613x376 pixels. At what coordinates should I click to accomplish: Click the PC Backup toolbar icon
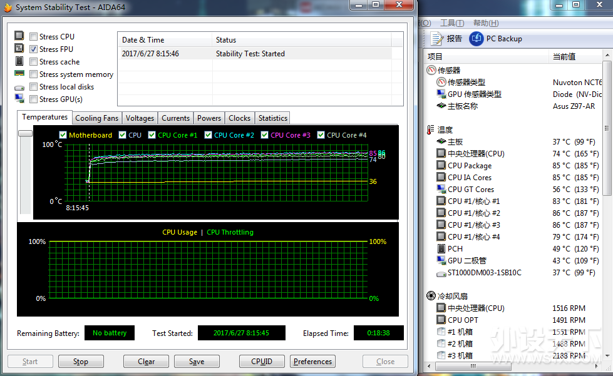point(476,39)
